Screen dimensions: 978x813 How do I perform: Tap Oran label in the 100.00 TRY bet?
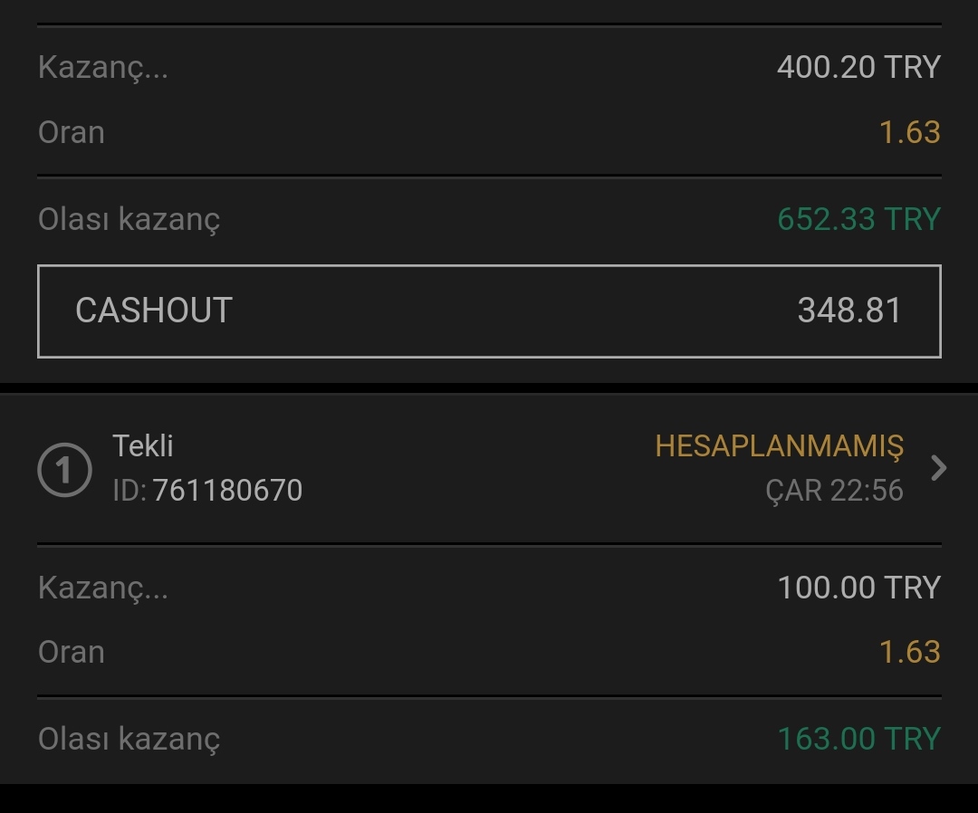tap(72, 652)
